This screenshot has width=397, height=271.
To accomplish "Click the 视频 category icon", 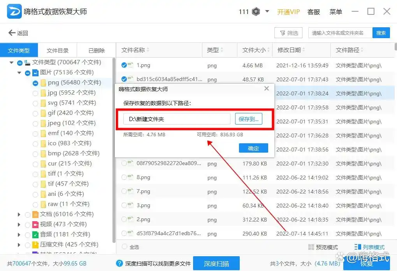I will [35, 225].
